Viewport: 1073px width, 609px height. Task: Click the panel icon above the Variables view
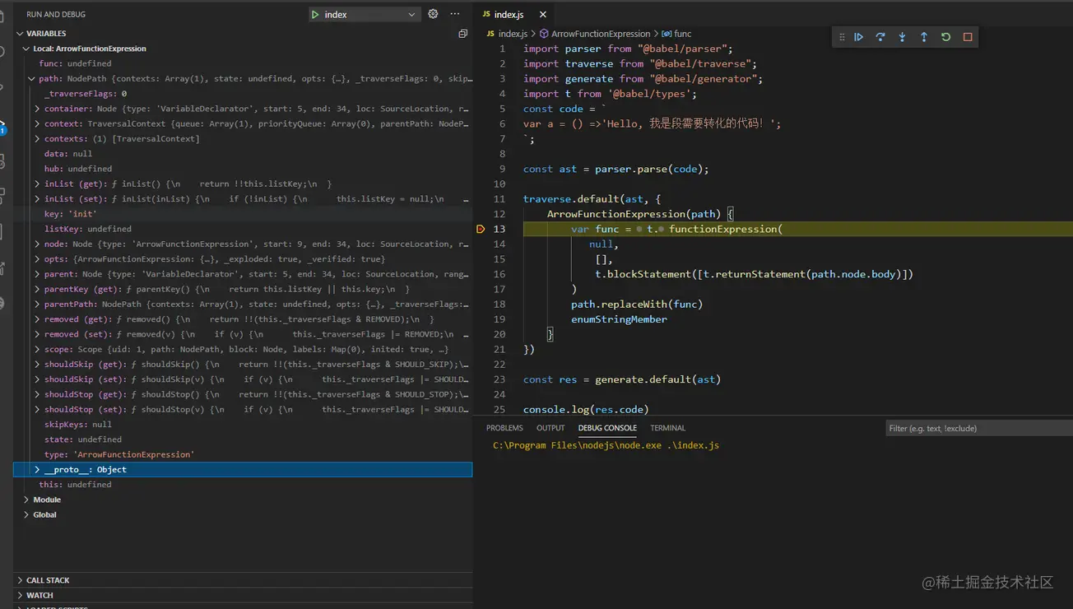[462, 33]
